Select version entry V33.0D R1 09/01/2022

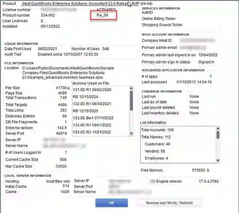tap(92, 125)
